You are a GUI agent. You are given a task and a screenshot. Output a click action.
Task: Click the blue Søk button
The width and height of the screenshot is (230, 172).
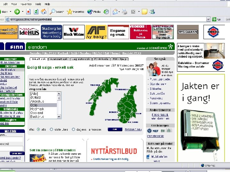[x=115, y=129]
